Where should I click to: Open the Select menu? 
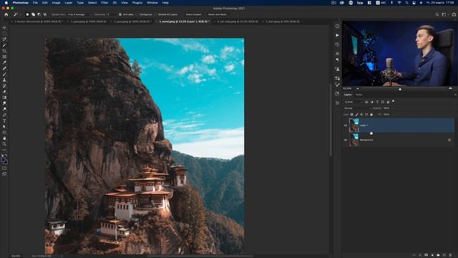point(92,3)
